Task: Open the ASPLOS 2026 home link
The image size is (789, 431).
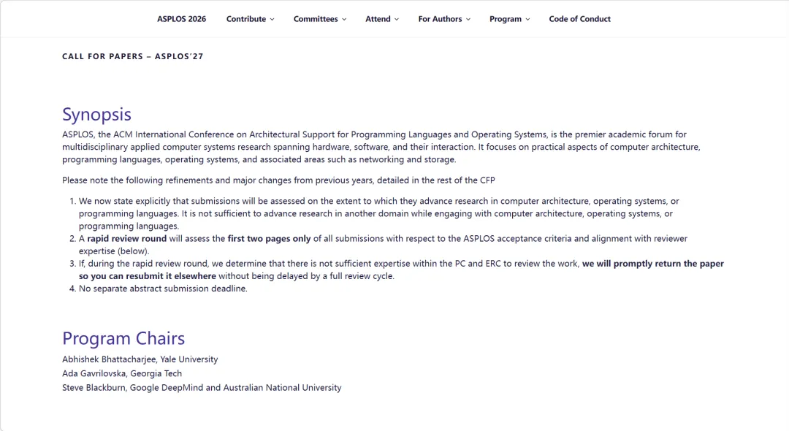Action: [x=181, y=19]
